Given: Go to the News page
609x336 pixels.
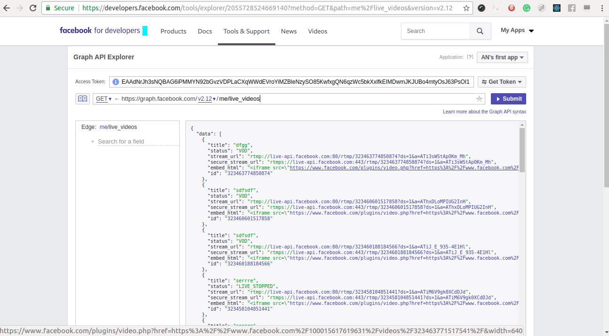Looking at the screenshot, I should 289,31.
